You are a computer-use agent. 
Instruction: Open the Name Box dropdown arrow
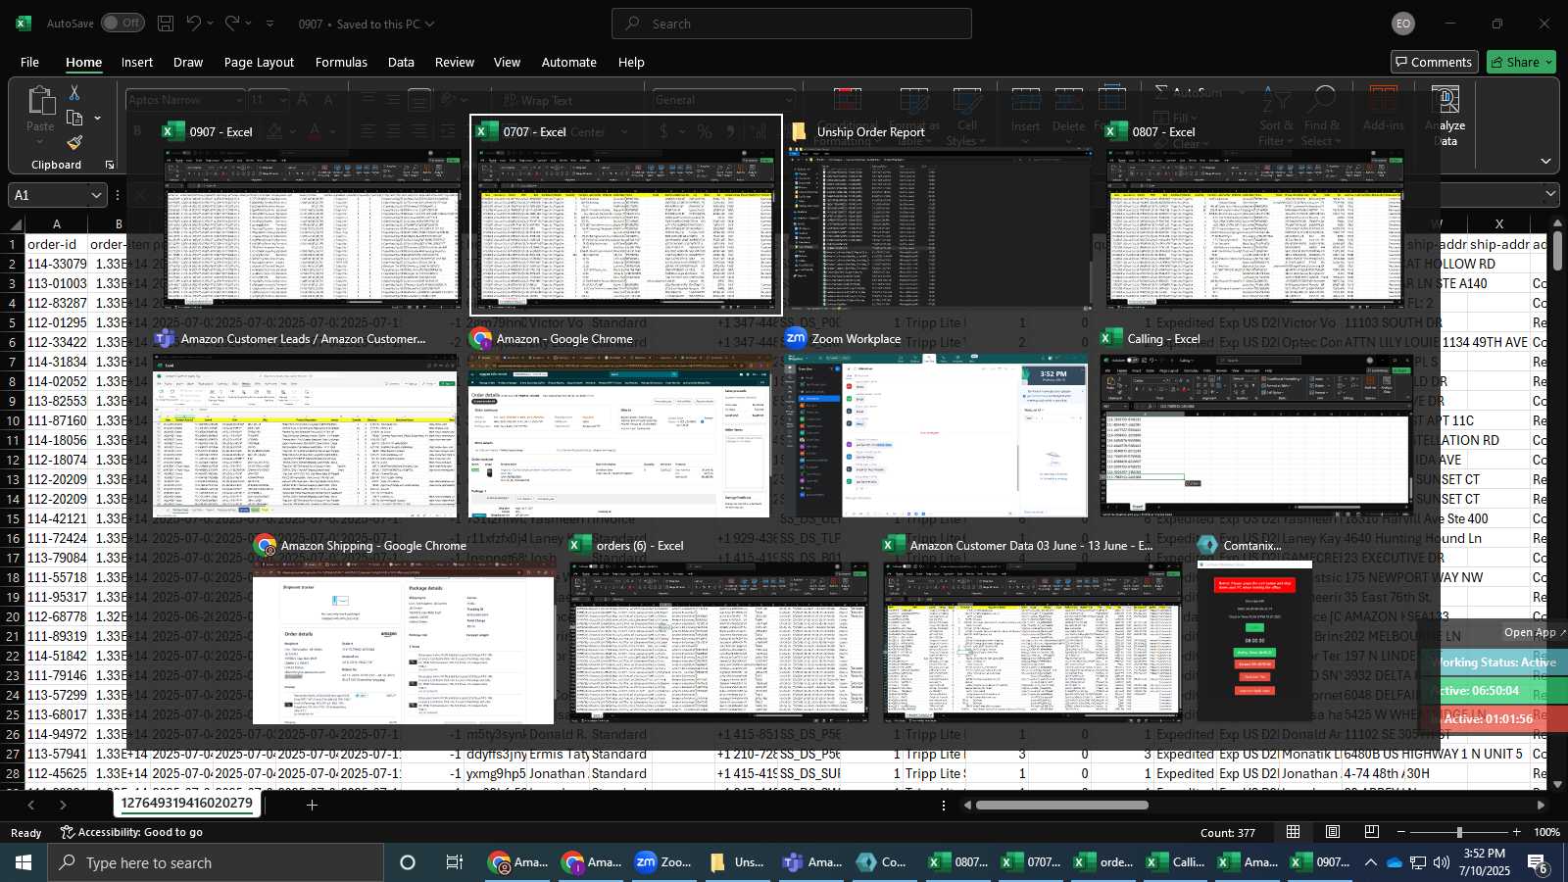96,195
